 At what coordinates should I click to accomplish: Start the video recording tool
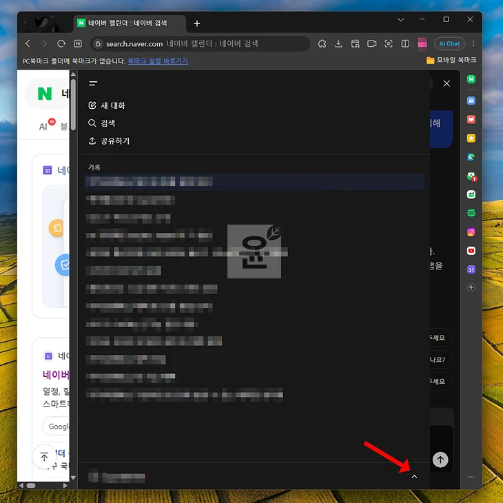pos(372,43)
